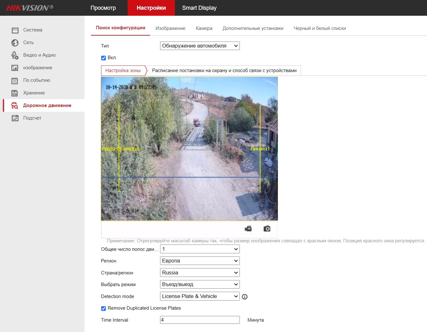The image size is (427, 332).
Task: Open the Сеть network settings
Action: click(x=28, y=42)
